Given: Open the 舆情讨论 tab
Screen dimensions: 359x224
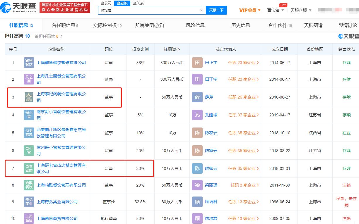Looking at the screenshot, I should 348,25.
